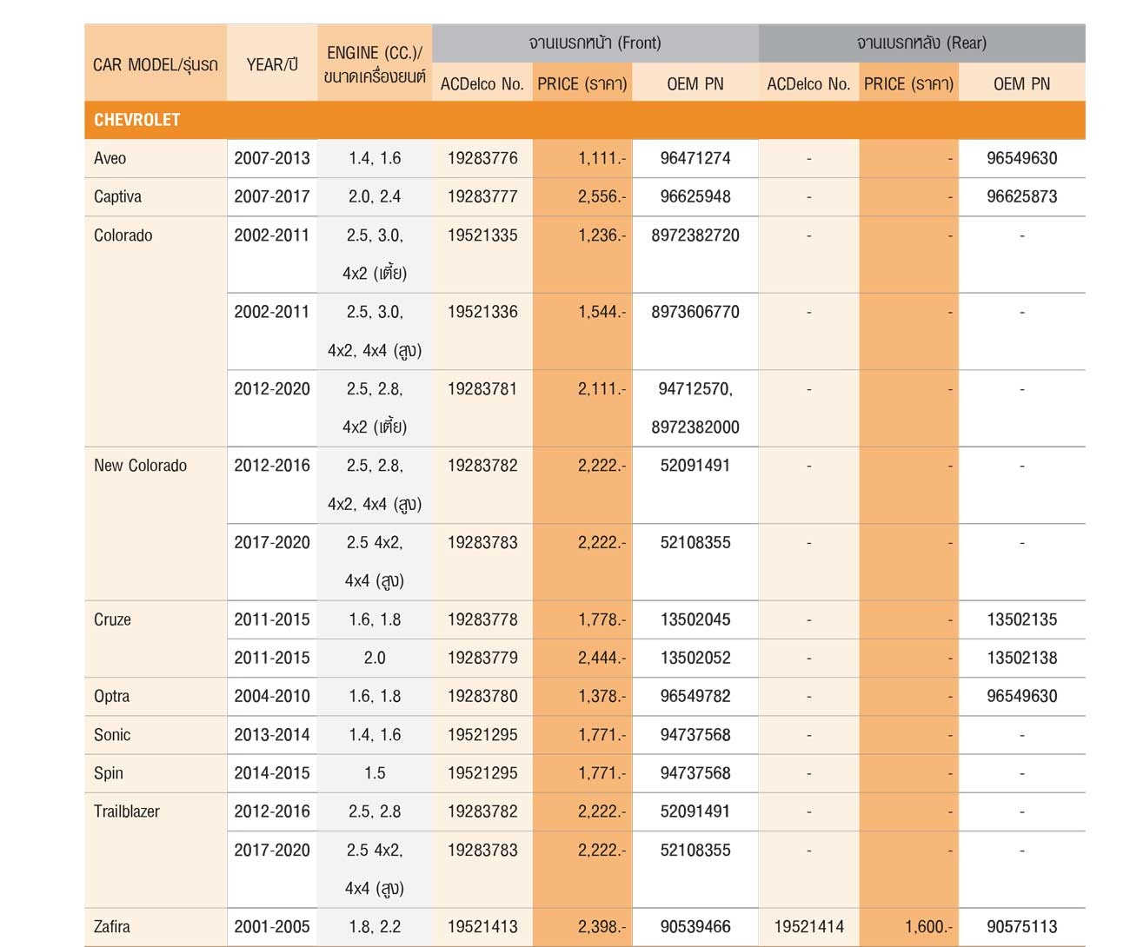Click the year 2007-2017
This screenshot has width=1130, height=947.
272,196
